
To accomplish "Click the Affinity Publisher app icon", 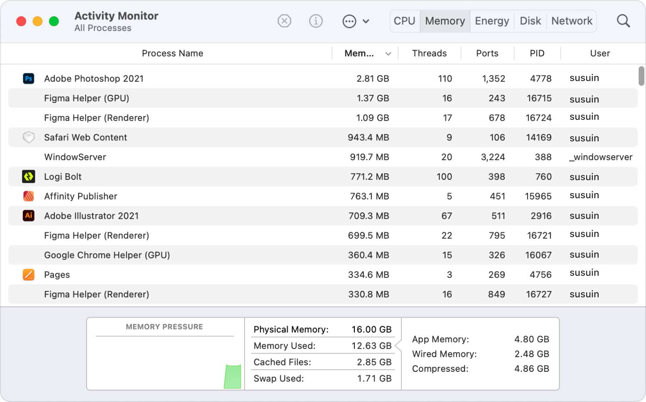I will tap(28, 196).
